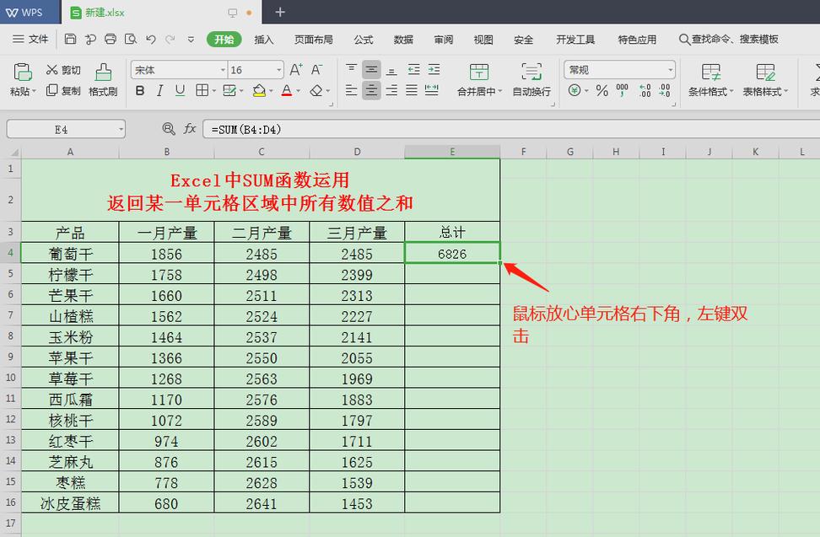
Task: Click the red Font color A icon
Action: tap(287, 90)
